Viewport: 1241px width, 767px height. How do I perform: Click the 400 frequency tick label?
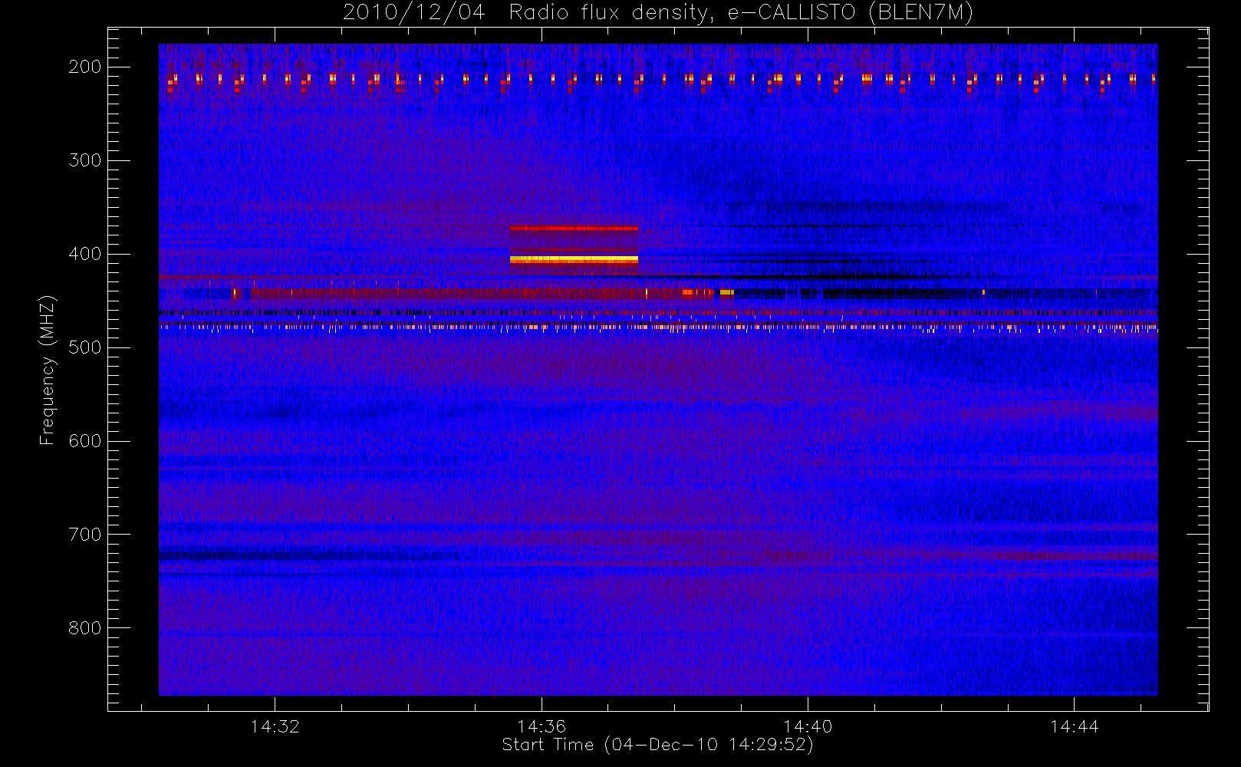pyautogui.click(x=85, y=254)
